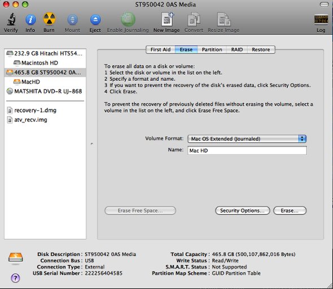
Task: Click the Connection Type External value
Action: (x=95, y=267)
